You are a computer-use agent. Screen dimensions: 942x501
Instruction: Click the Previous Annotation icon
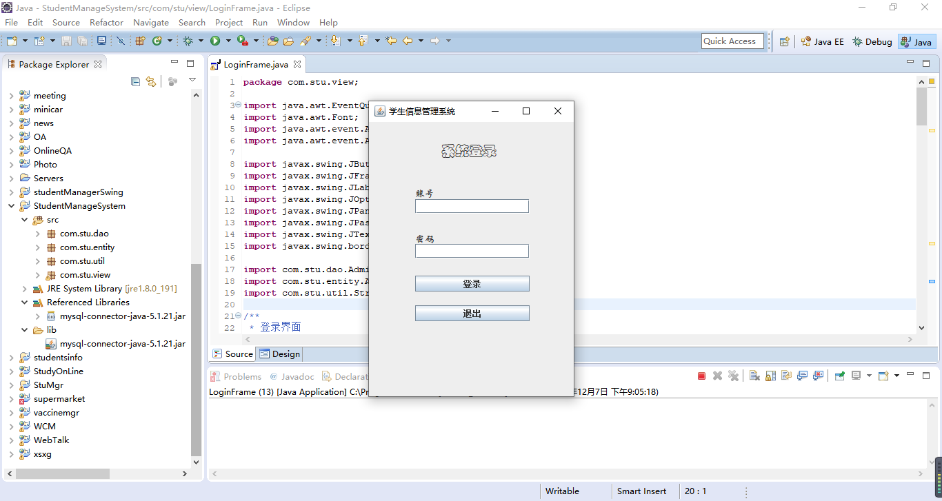(362, 41)
